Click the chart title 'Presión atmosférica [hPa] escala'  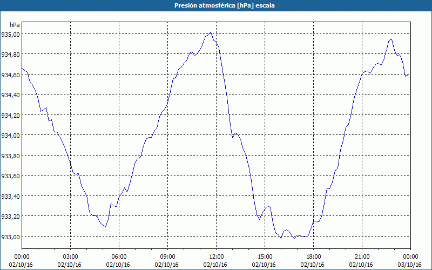pos(225,5)
